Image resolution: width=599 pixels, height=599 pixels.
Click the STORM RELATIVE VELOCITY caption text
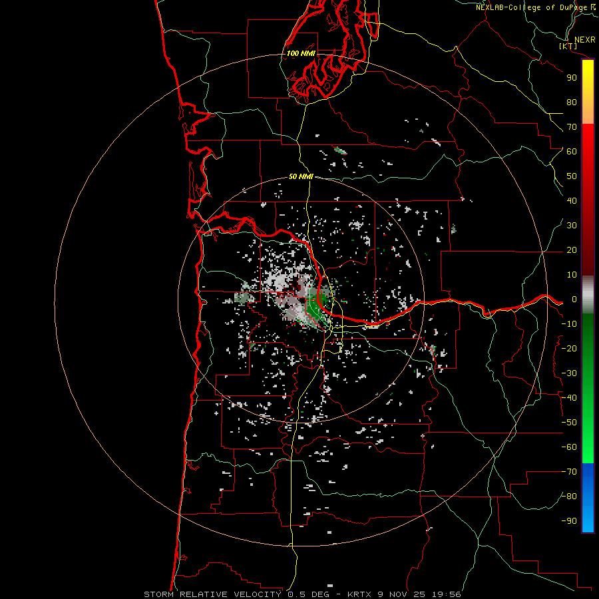coord(212,594)
